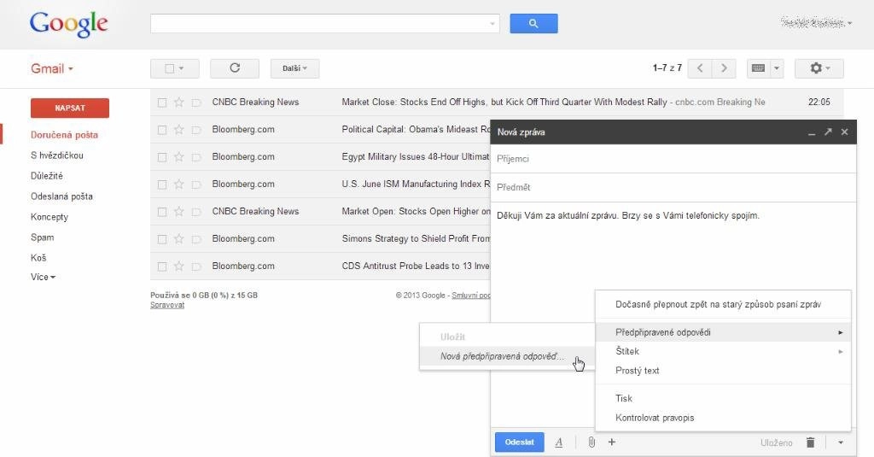Go to the previous page of mail
The height and width of the screenshot is (457, 874).
700,68
